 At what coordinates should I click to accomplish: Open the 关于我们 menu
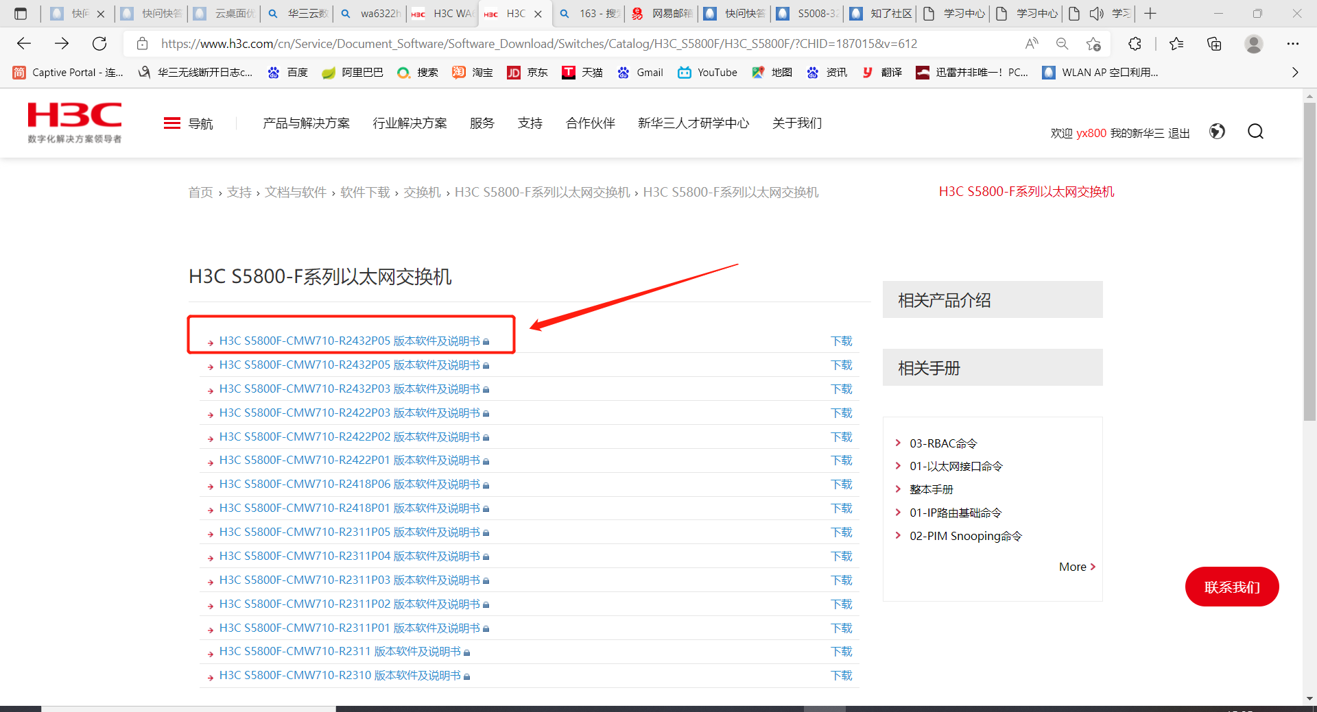tap(797, 123)
